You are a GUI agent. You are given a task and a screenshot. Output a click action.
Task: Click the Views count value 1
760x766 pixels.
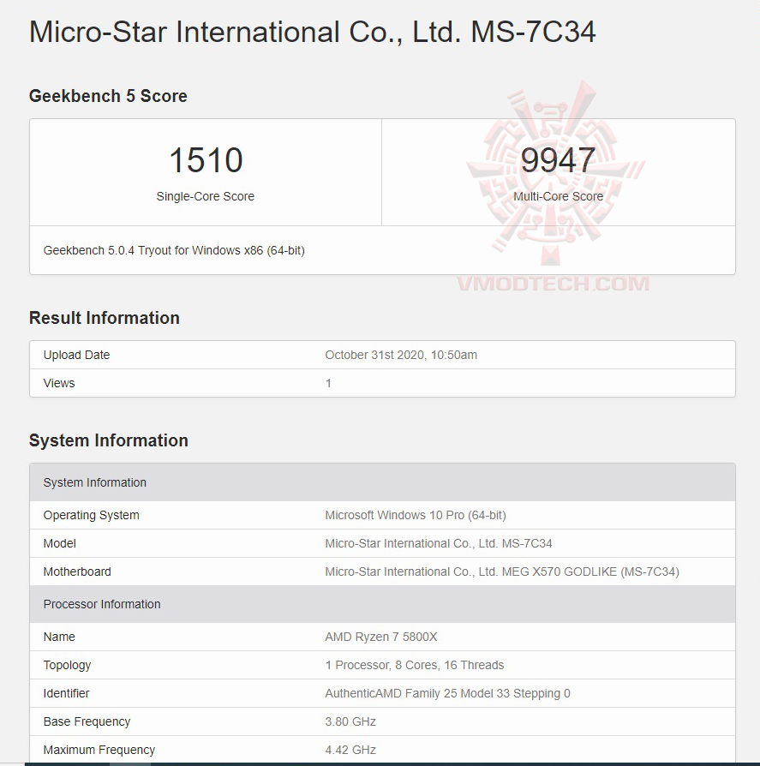click(328, 384)
